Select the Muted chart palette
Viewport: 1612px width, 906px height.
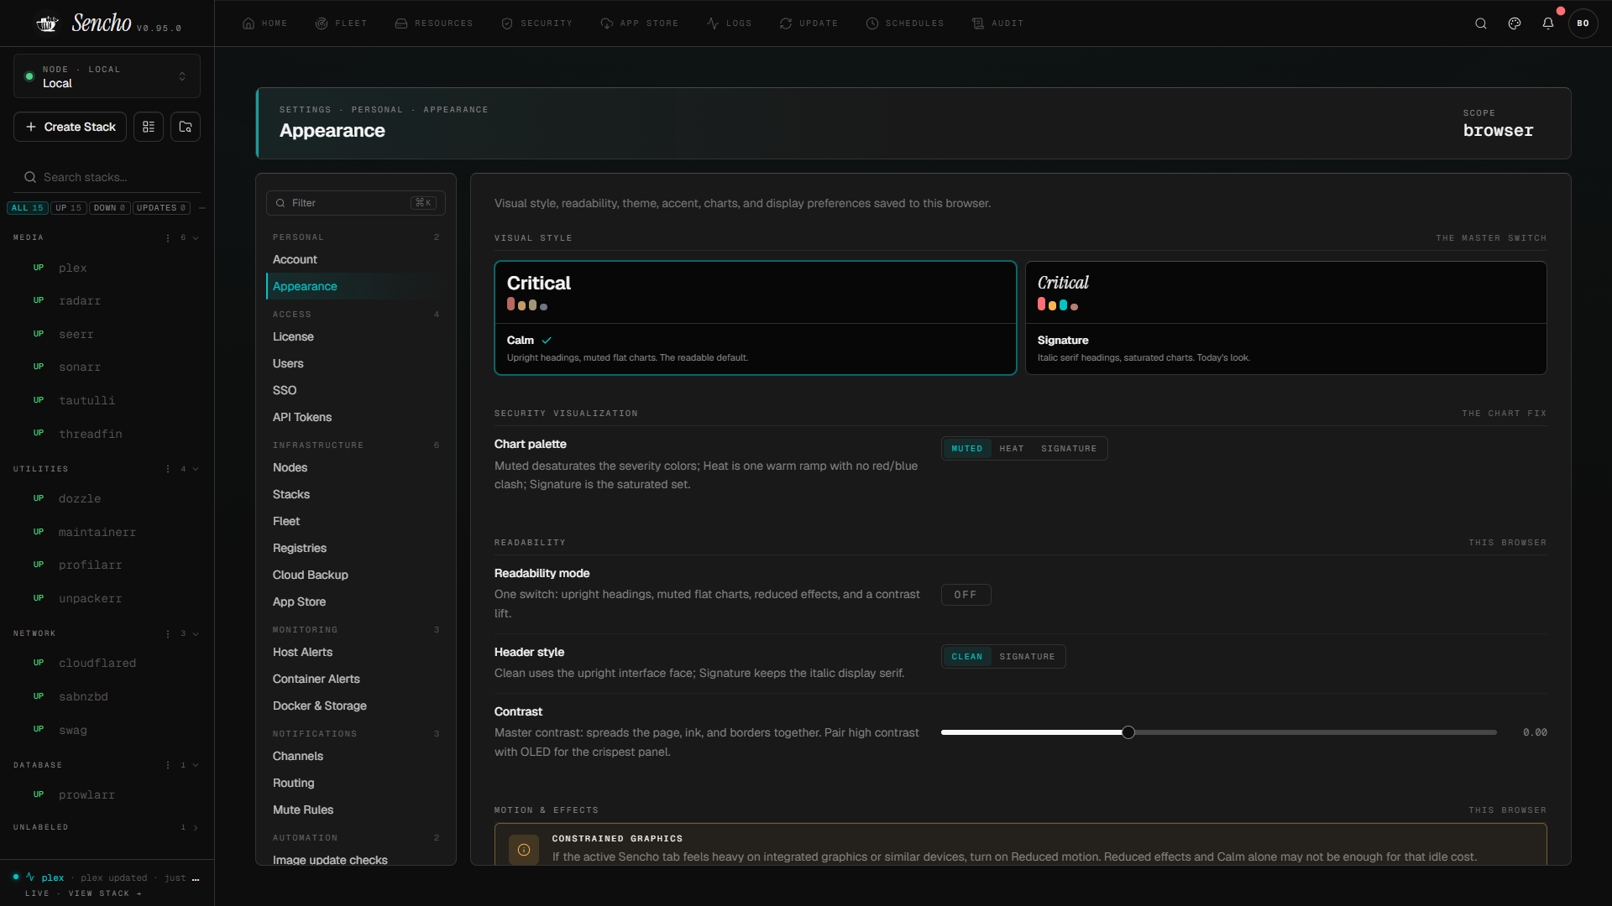point(966,449)
